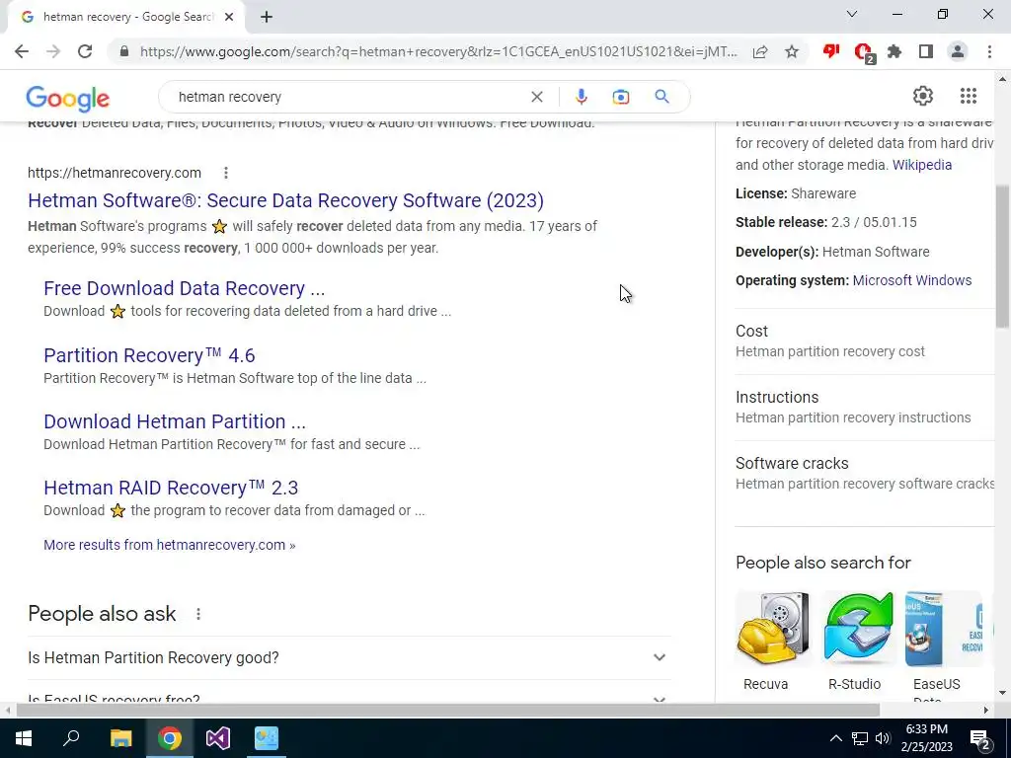This screenshot has width=1011, height=758.
Task: Start voice search with the microphone icon
Action: pos(581,97)
